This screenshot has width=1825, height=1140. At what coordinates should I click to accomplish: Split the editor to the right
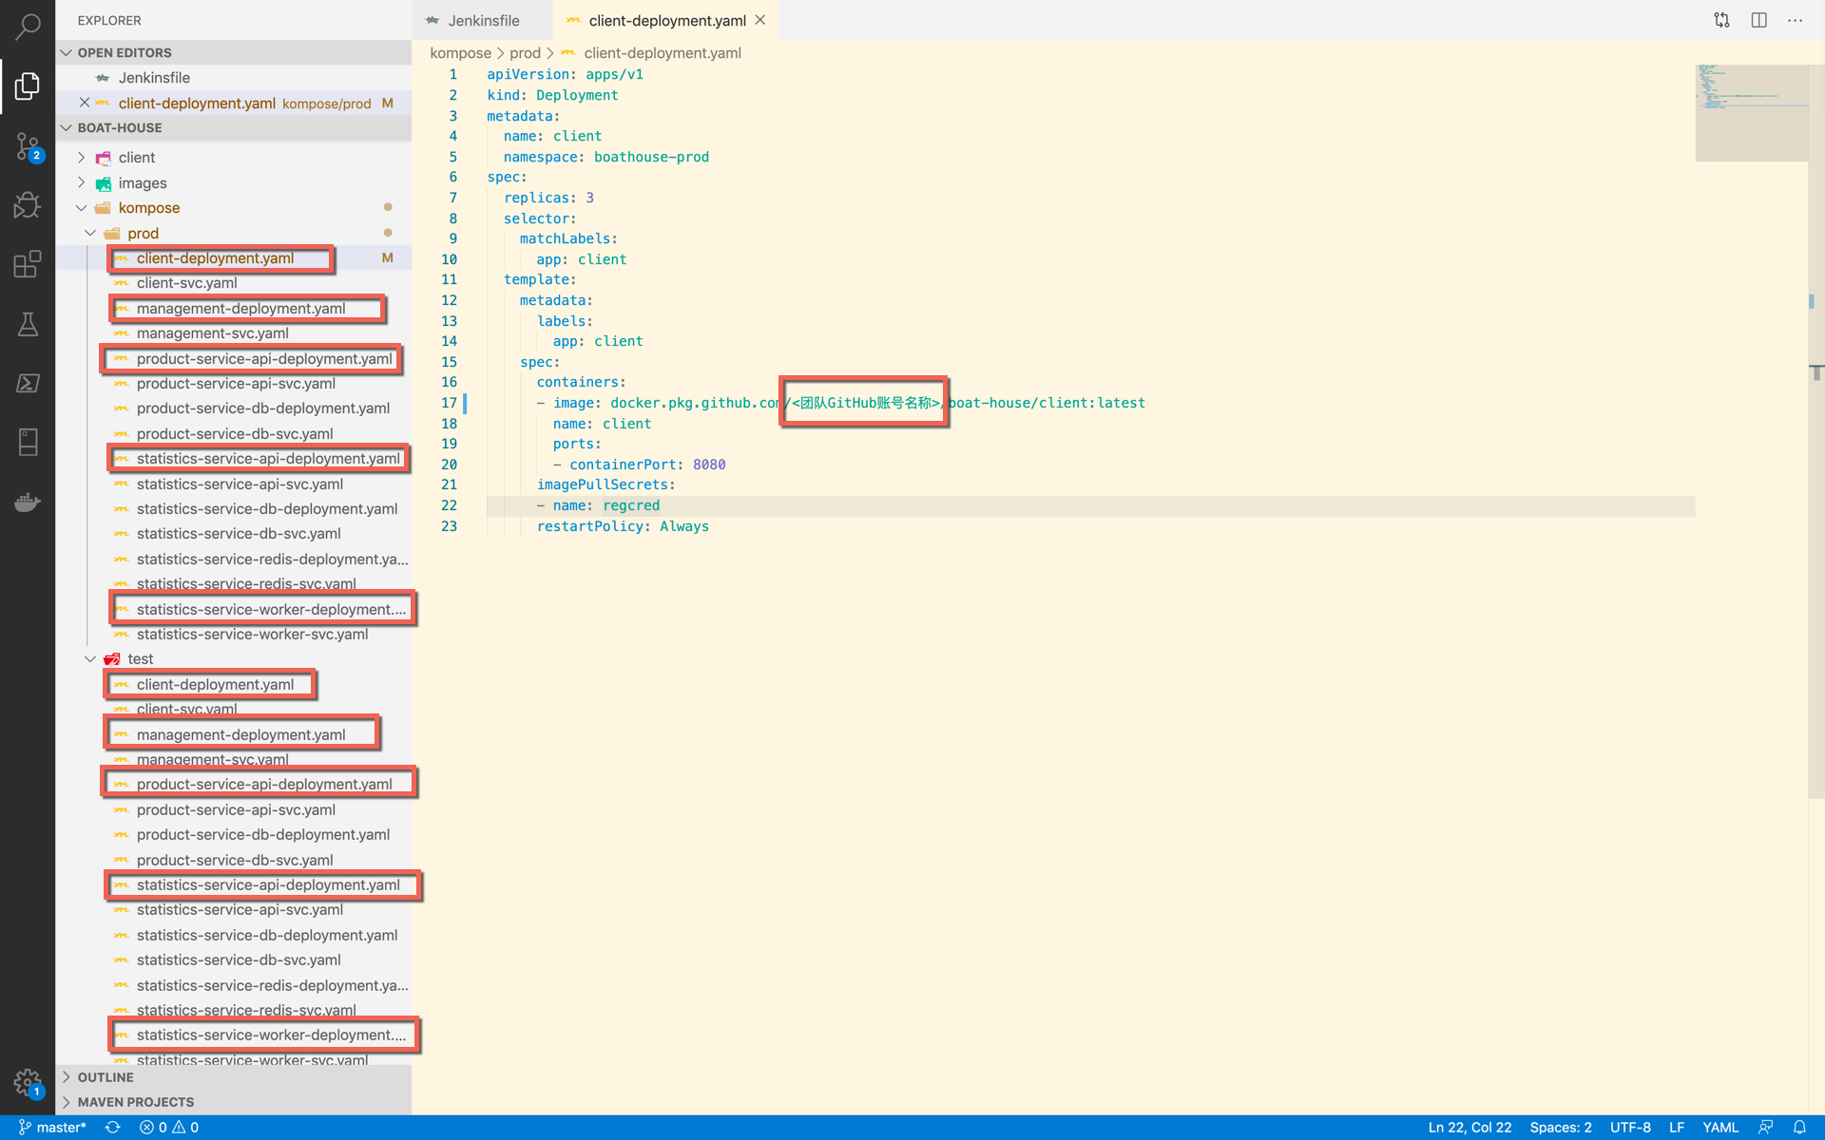(x=1758, y=20)
